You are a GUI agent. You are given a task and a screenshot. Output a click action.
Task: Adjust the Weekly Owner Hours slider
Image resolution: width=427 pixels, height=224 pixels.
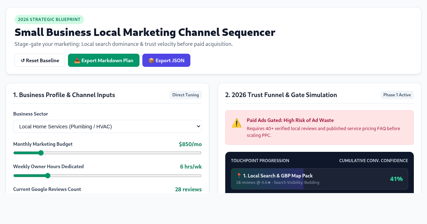coord(107,176)
